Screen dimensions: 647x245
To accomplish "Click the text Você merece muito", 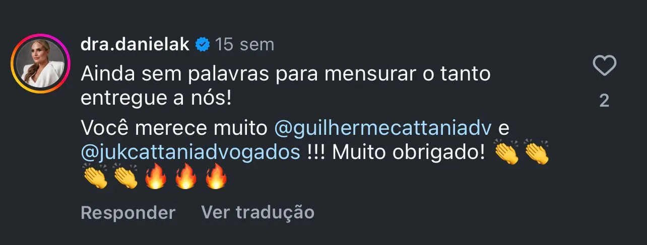I will point(174,128).
